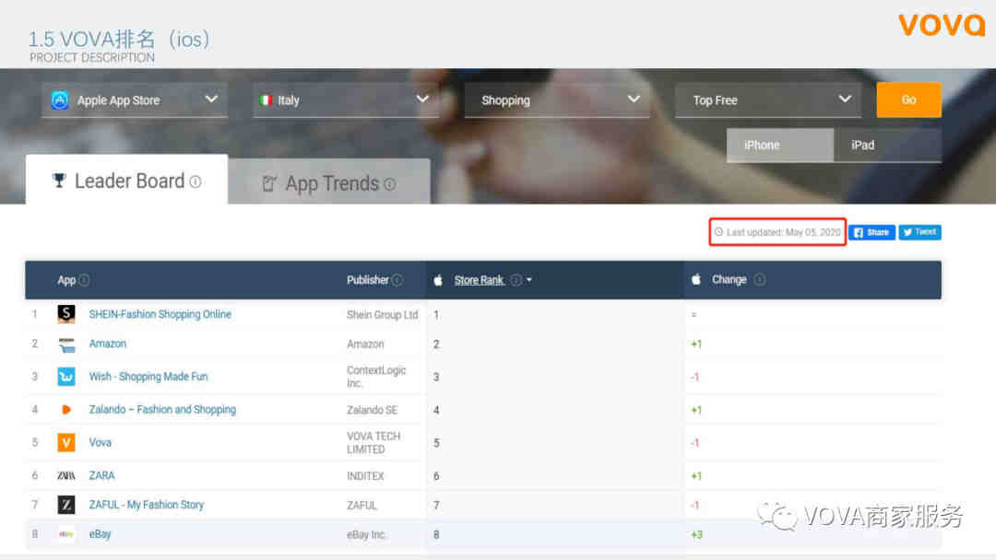Click the Italy flag icon

(266, 100)
